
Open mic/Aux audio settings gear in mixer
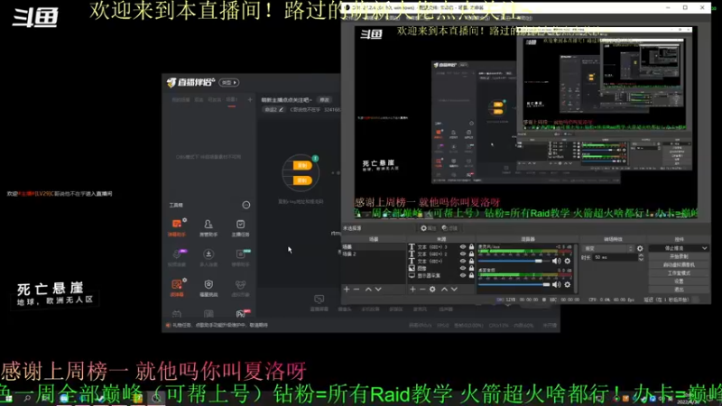[x=568, y=261]
